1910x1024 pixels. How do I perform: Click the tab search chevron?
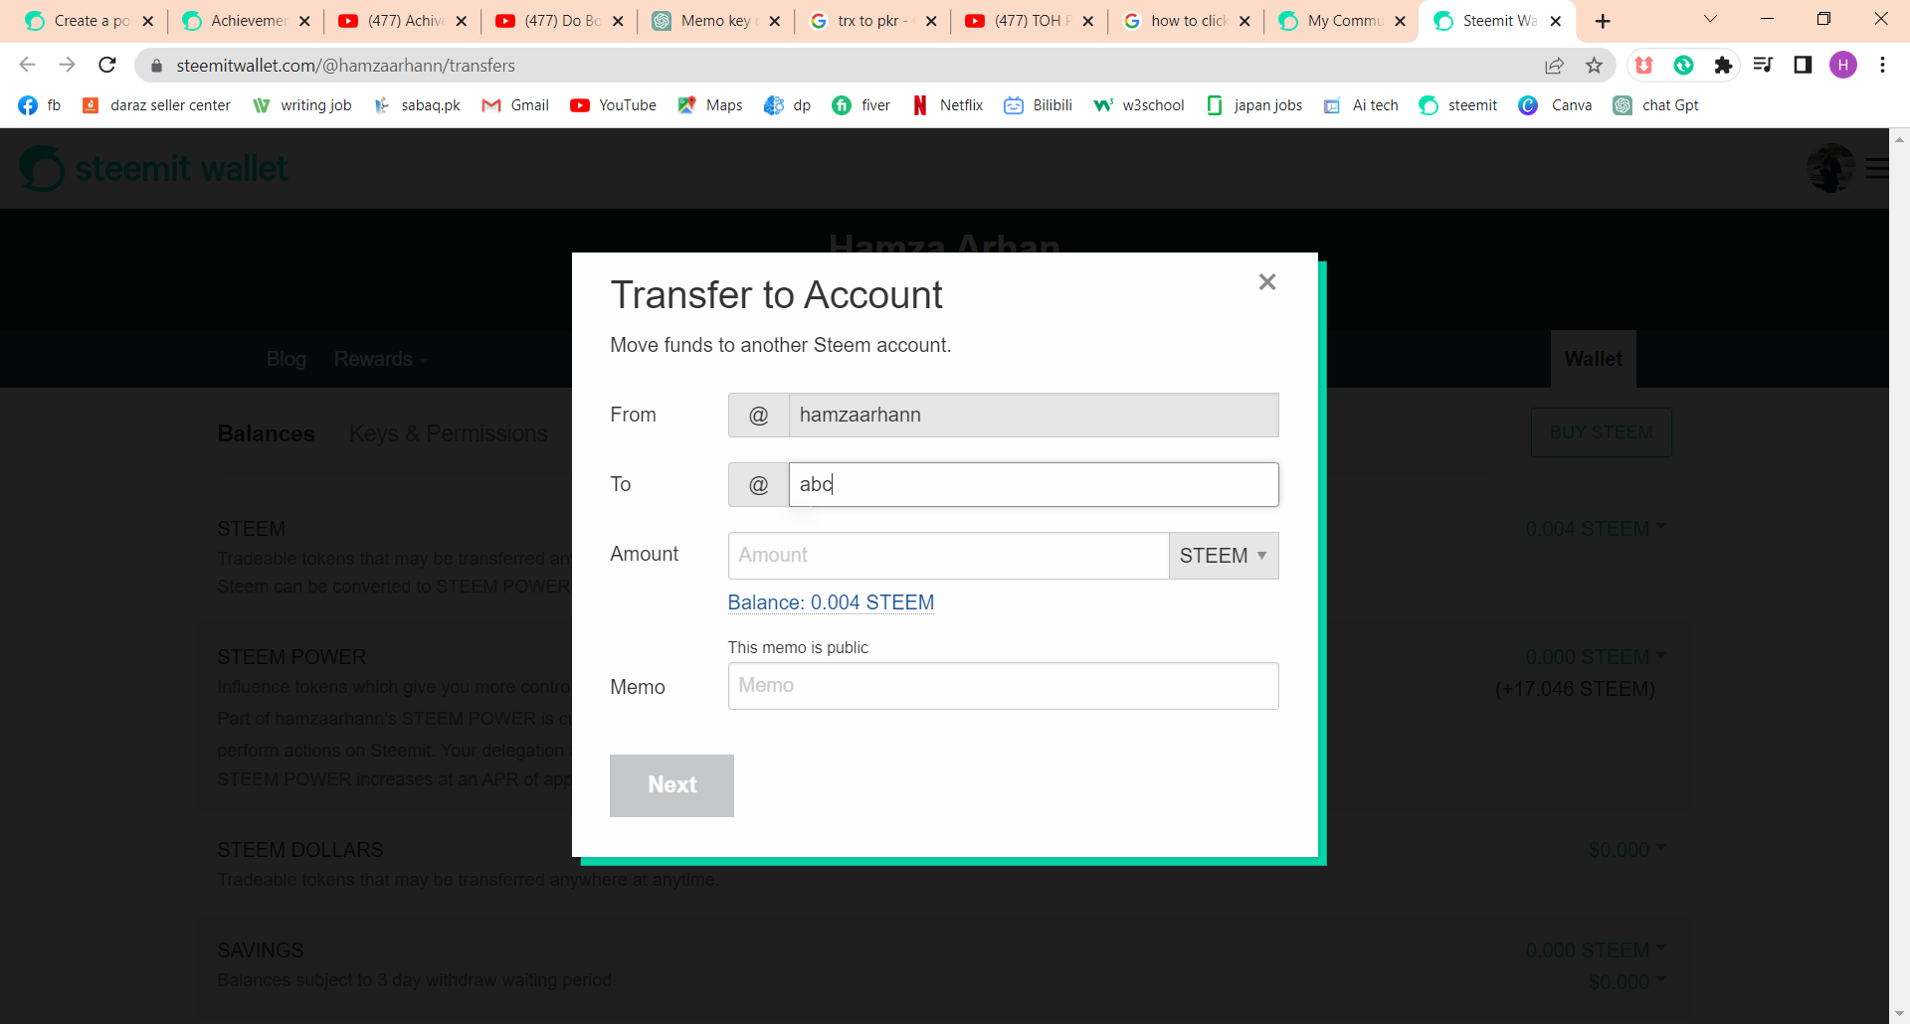point(1711,19)
